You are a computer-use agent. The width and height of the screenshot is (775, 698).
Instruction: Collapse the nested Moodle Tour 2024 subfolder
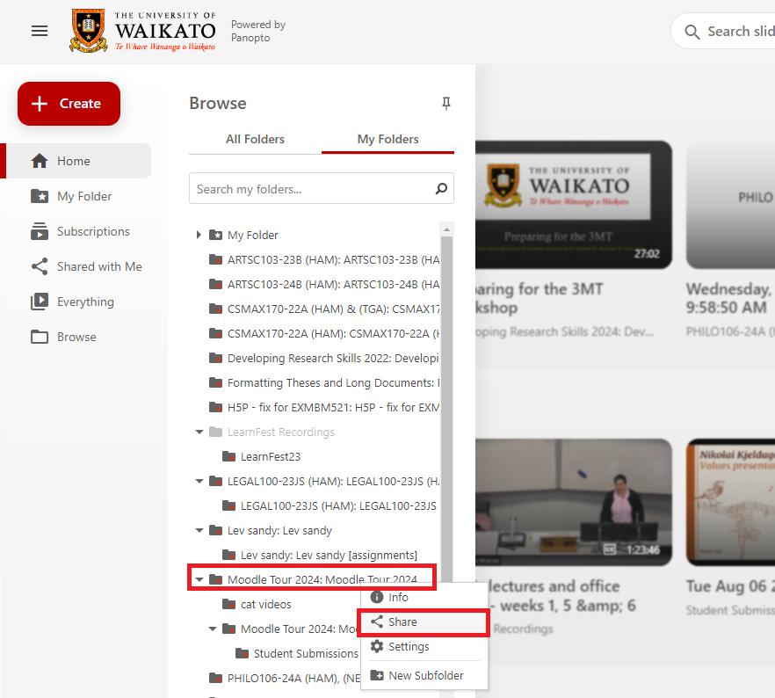pyautogui.click(x=213, y=629)
